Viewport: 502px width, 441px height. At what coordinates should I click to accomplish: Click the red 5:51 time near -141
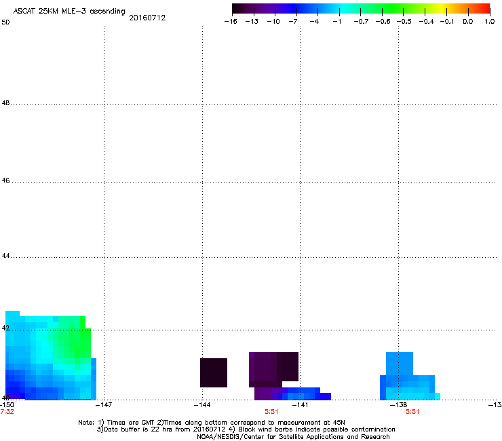click(x=271, y=412)
